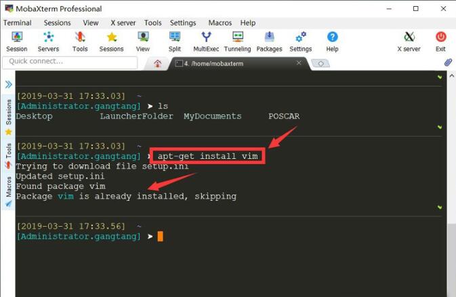Show the saved Sessions star icon

tap(111, 41)
